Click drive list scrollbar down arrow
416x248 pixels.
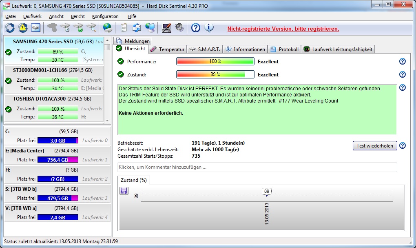coord(107,120)
